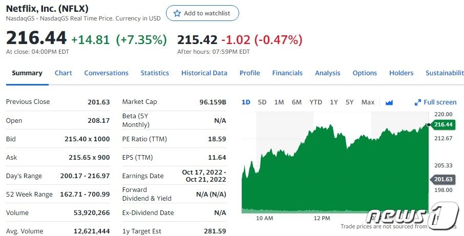View the Financials tab

click(287, 73)
